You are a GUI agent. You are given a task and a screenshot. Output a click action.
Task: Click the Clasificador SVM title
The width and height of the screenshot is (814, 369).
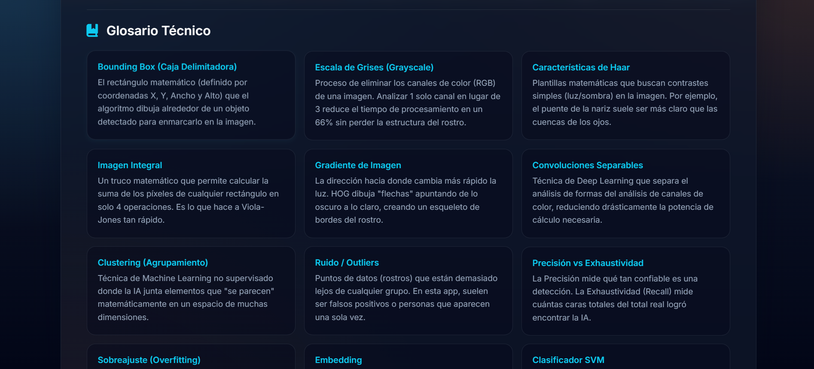568,360
